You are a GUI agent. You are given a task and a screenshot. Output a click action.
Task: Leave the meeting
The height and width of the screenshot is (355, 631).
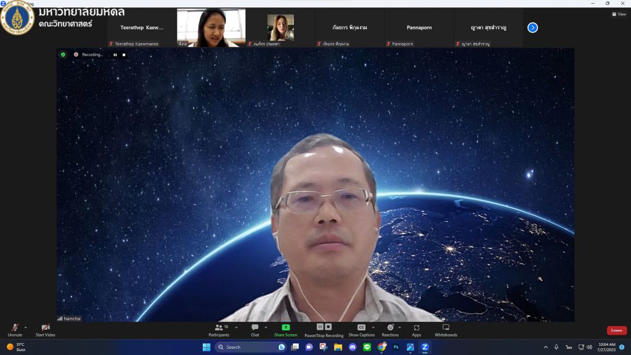(616, 330)
